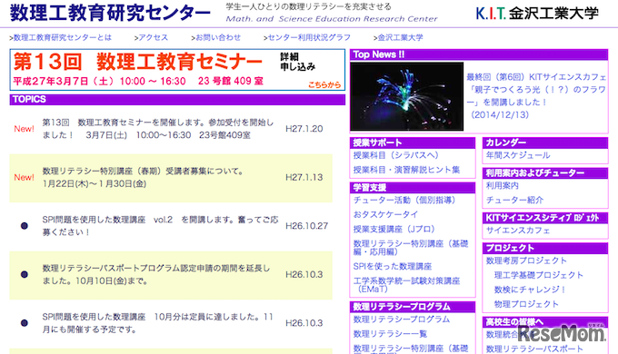
Task: Click the 数理リテラシー特別講座（春期）受講者募集 topic
Action: click(143, 177)
